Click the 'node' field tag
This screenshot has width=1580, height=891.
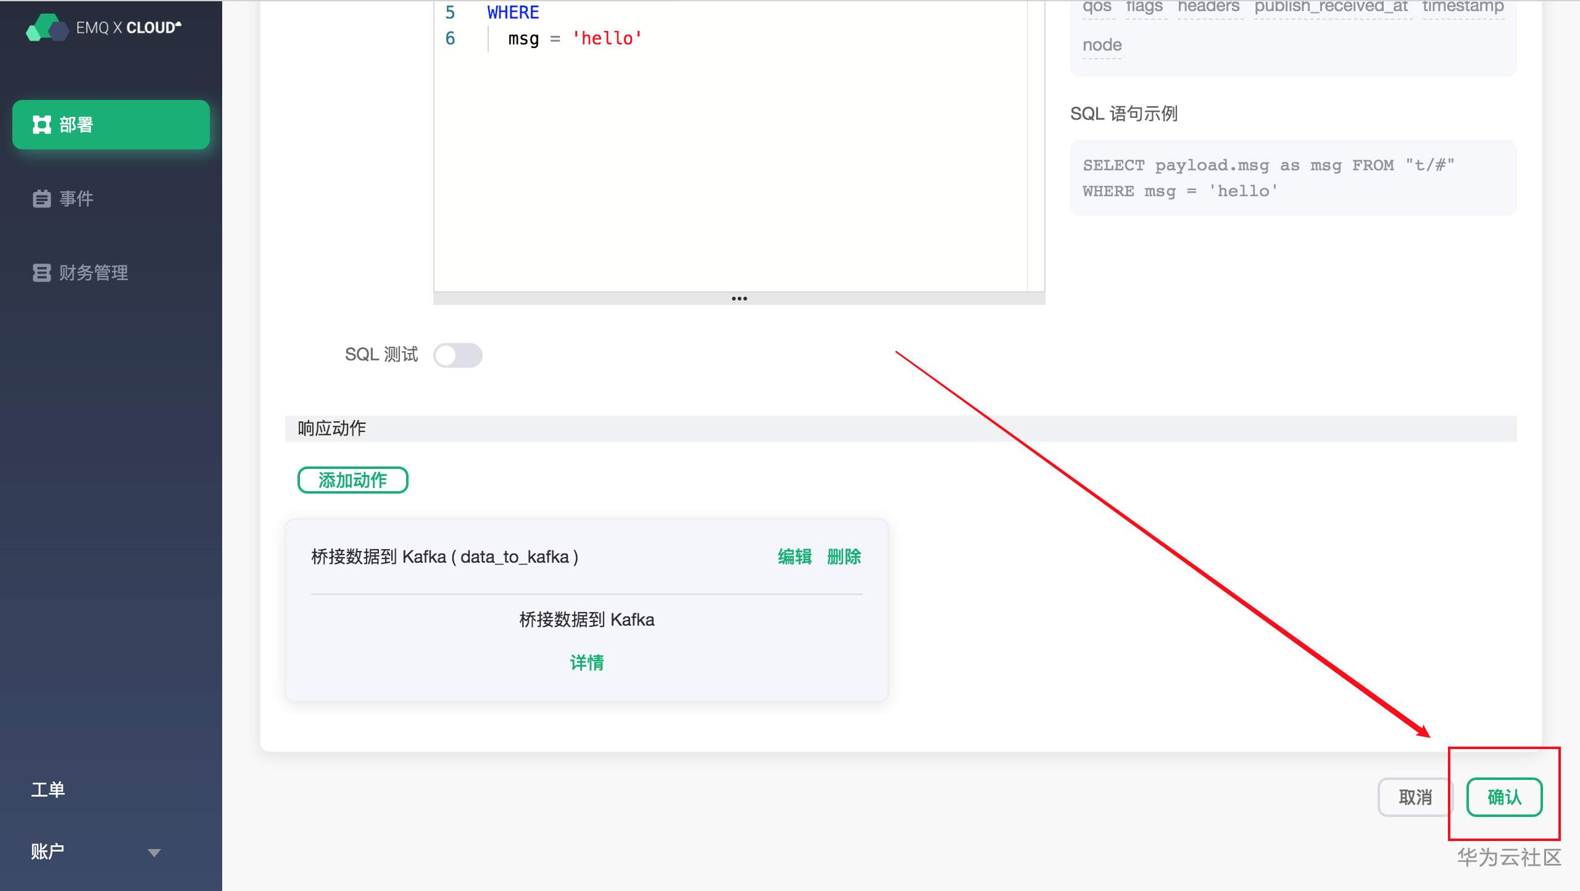click(1102, 45)
